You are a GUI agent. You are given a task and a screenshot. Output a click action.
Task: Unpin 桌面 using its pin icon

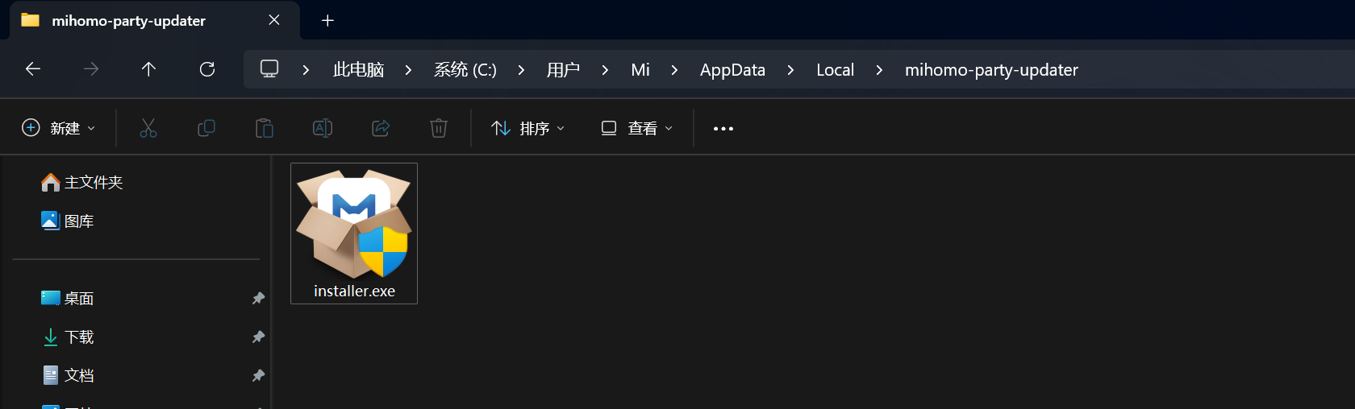(258, 298)
